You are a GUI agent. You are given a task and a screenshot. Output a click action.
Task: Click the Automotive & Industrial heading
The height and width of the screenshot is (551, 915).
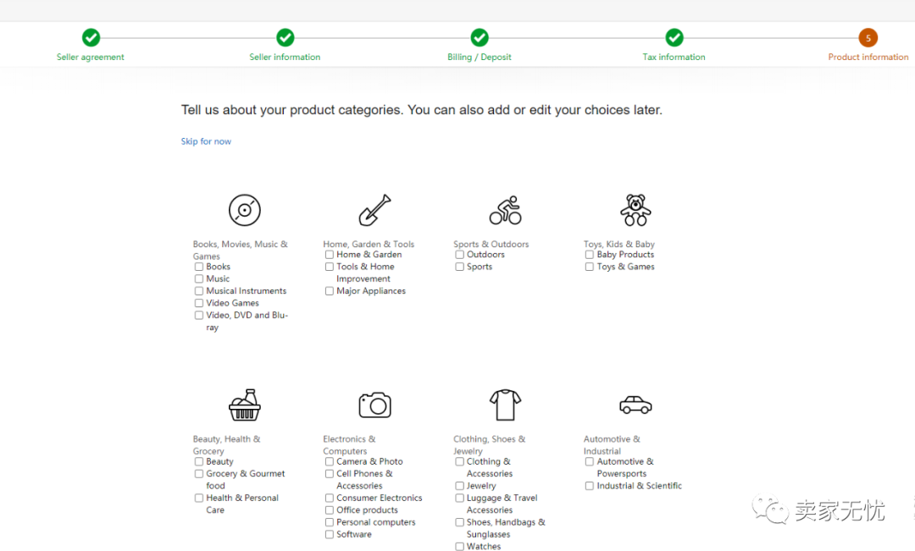click(x=613, y=445)
